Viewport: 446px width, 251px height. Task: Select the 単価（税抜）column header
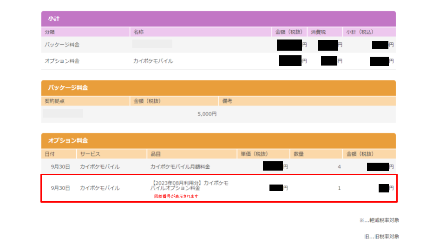[x=263, y=154]
